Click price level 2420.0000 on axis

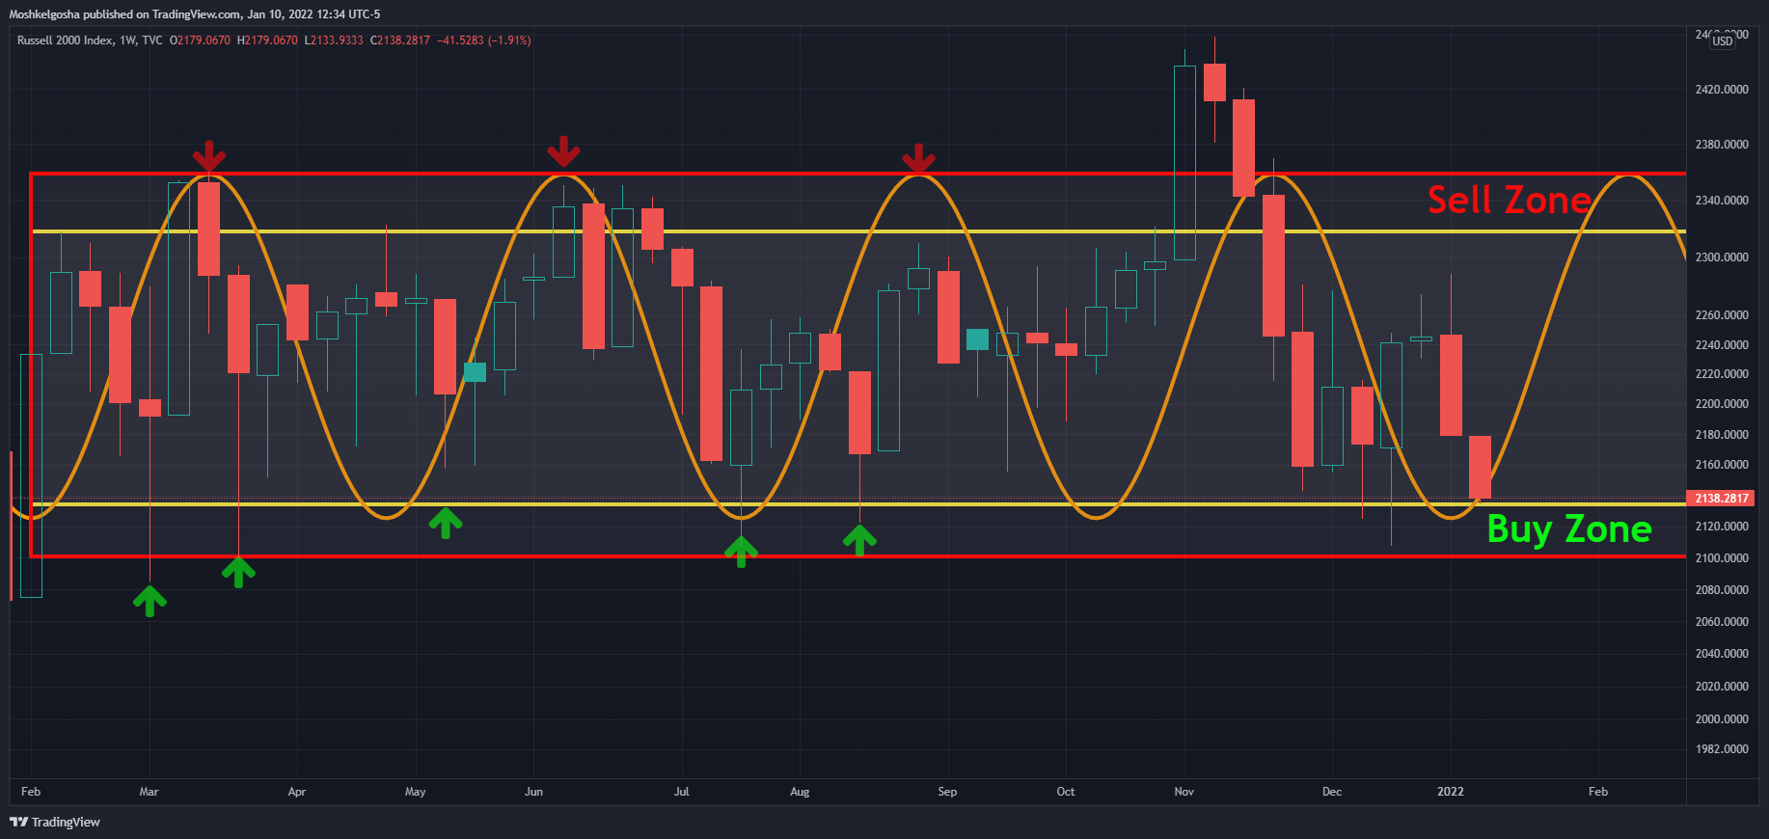pos(1722,90)
